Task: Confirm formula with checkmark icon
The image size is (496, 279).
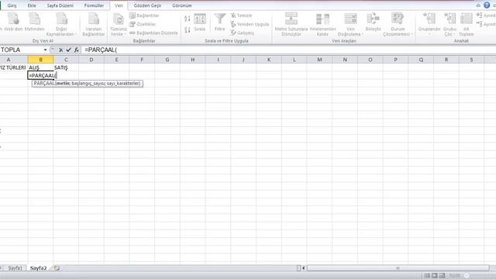Action: click(x=68, y=50)
